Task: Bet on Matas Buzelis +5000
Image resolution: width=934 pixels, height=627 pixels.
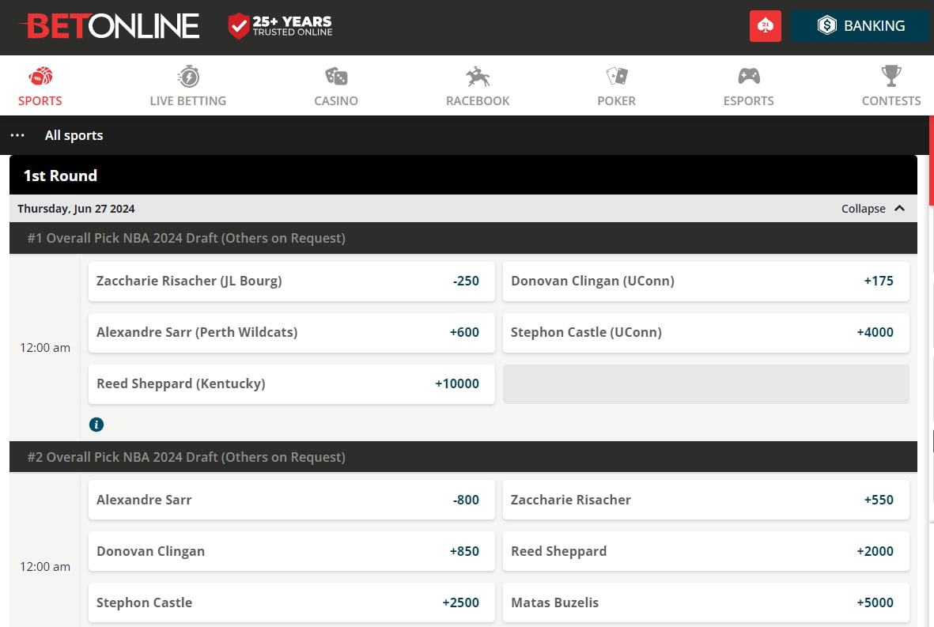Action: pos(706,602)
